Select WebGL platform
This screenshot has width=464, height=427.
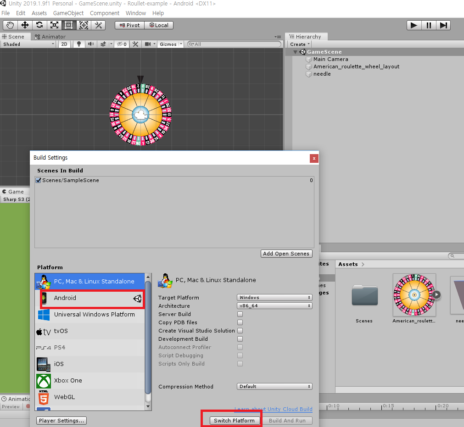pyautogui.click(x=89, y=397)
